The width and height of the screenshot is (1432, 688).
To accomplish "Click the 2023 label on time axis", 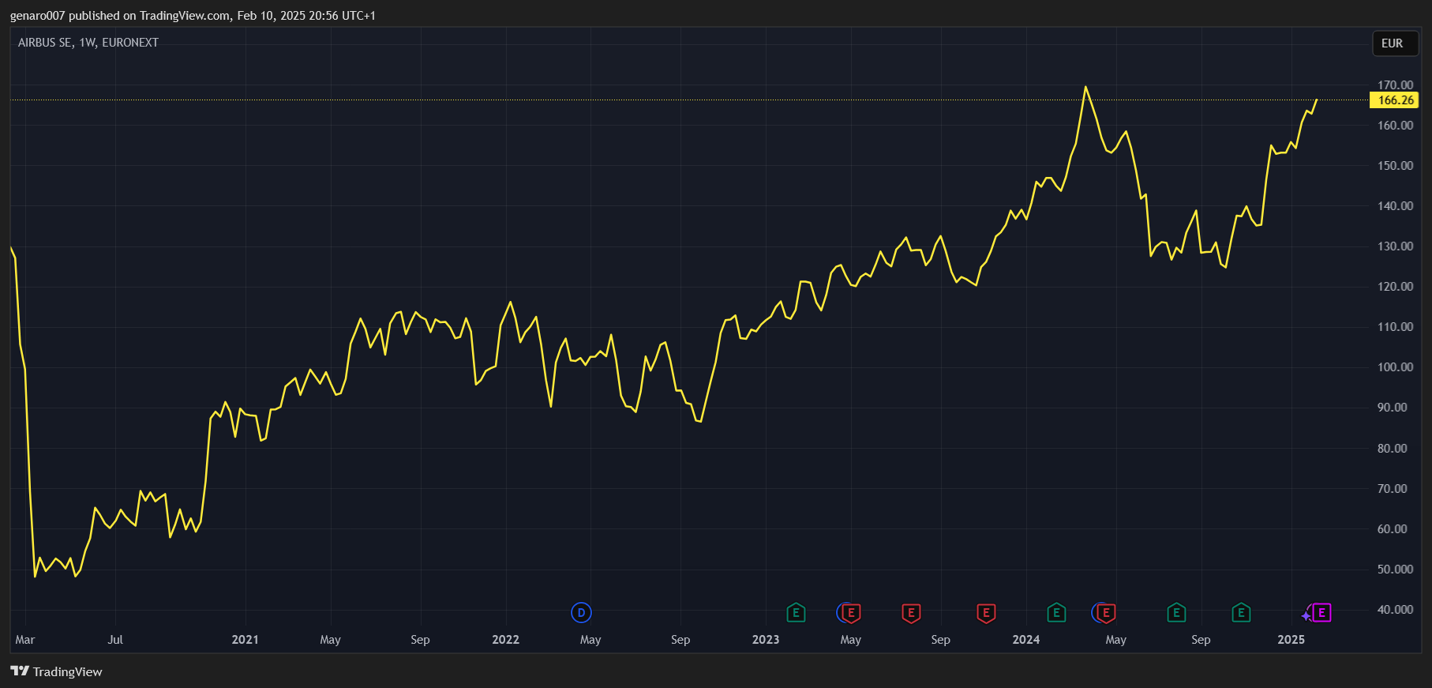I will 766,640.
